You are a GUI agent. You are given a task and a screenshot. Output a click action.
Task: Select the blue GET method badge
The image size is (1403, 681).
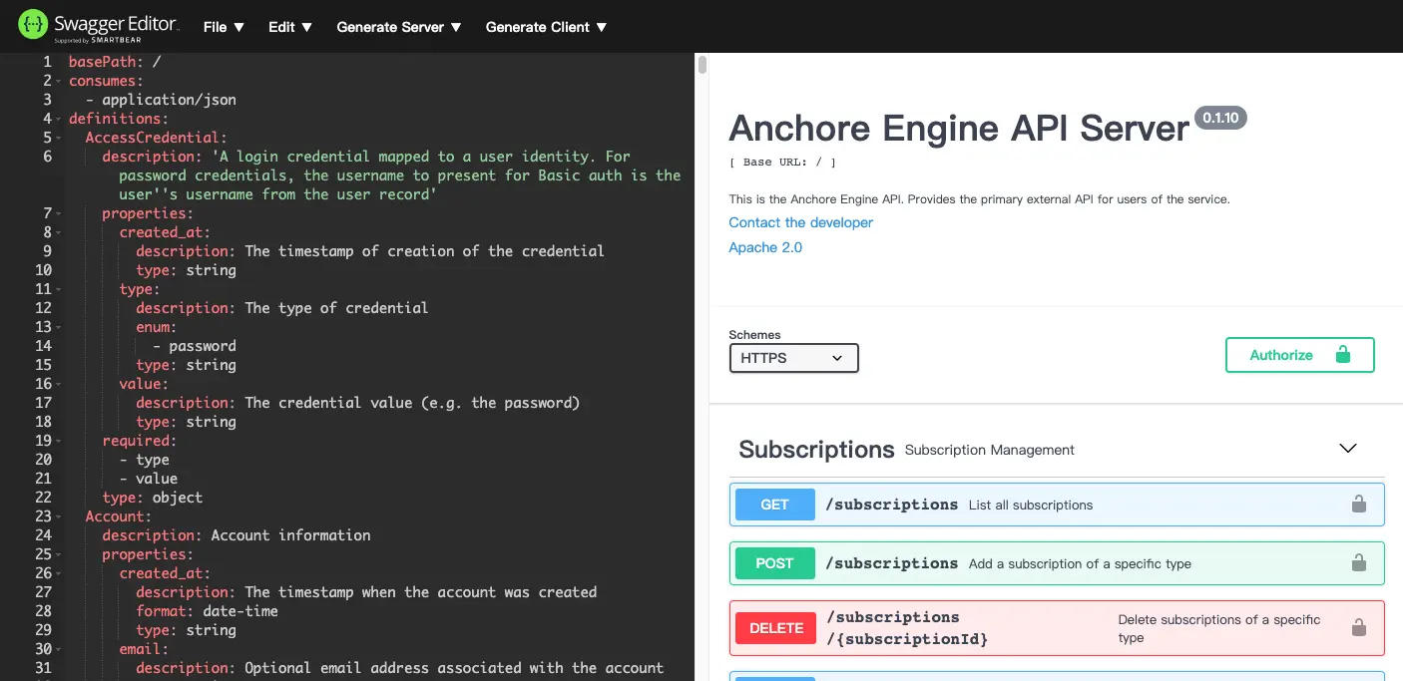774,504
